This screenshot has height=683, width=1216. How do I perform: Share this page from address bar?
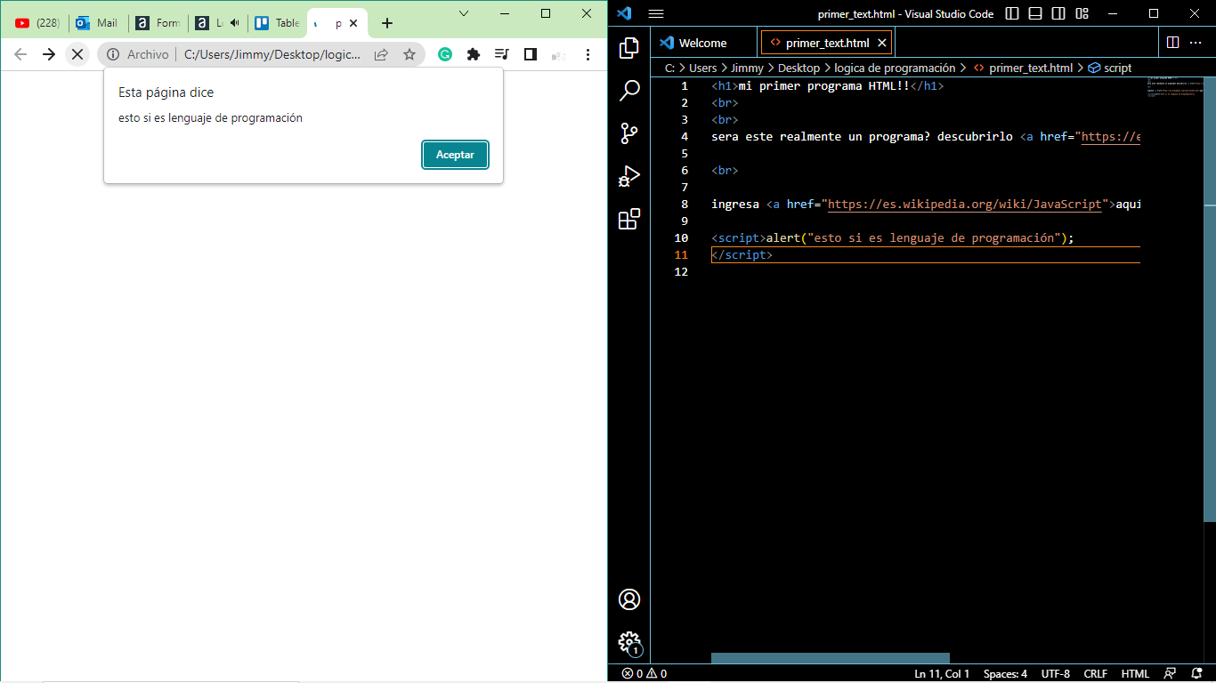[x=381, y=54]
